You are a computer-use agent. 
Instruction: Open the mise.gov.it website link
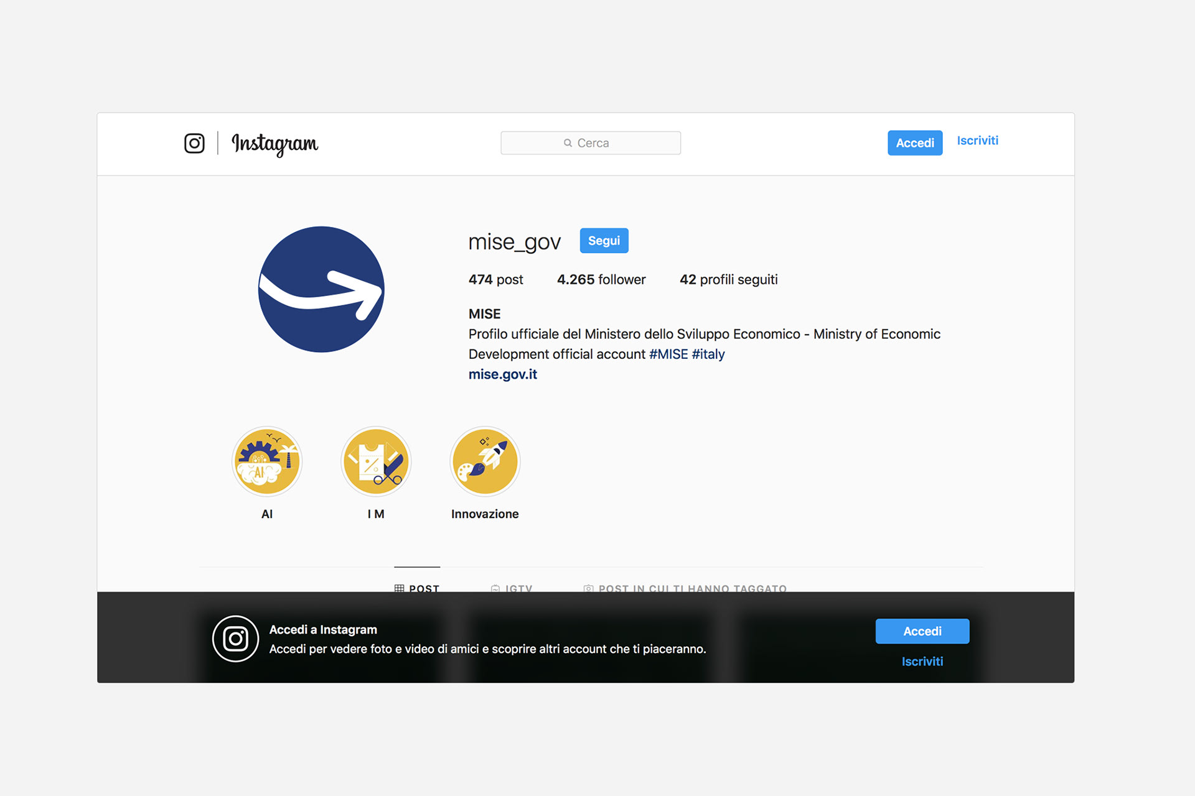tap(502, 374)
